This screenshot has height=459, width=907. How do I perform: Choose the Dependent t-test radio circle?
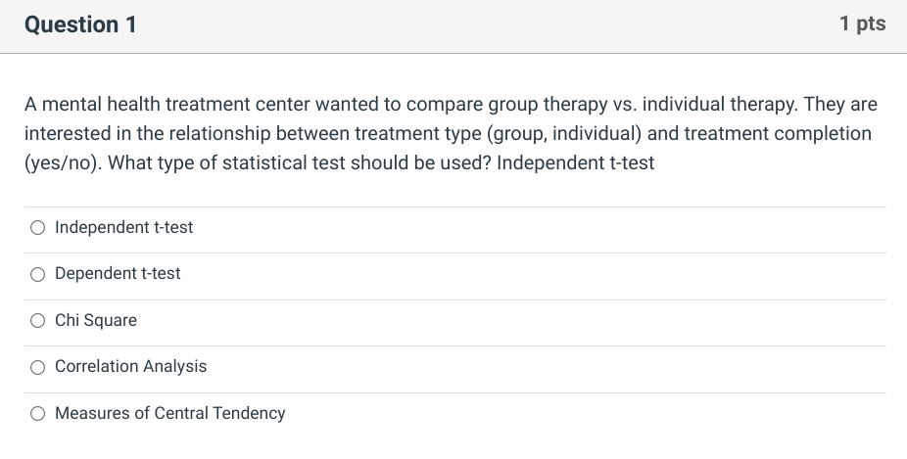tap(37, 274)
